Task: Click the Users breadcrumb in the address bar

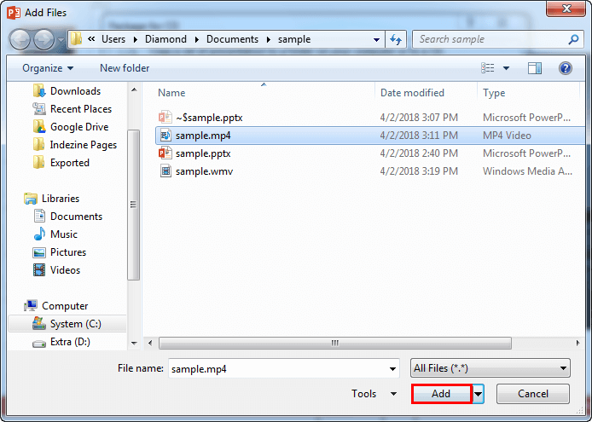Action: [113, 39]
